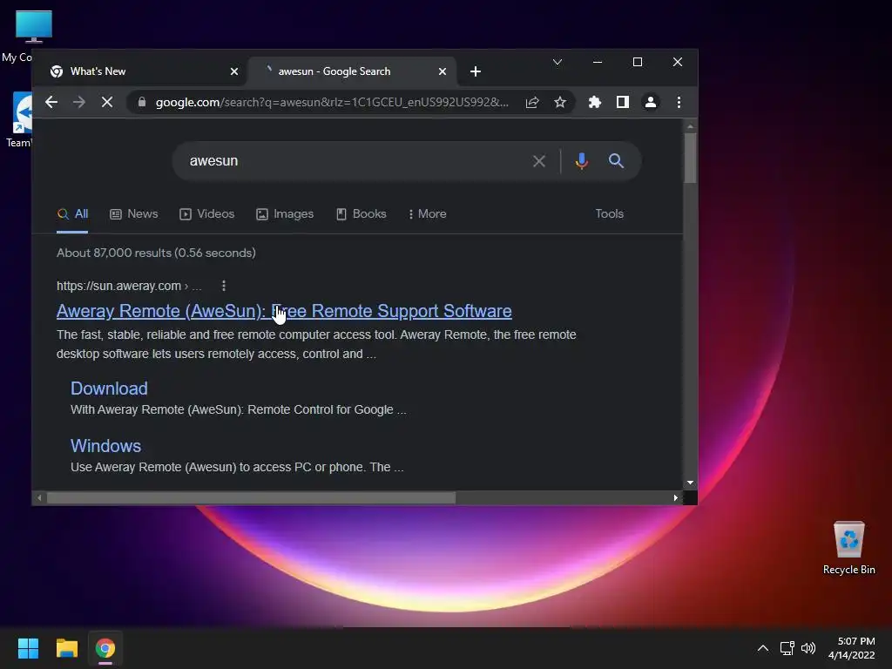Open the Windows sitelink
Image resolution: width=892 pixels, height=669 pixels.
pos(105,446)
